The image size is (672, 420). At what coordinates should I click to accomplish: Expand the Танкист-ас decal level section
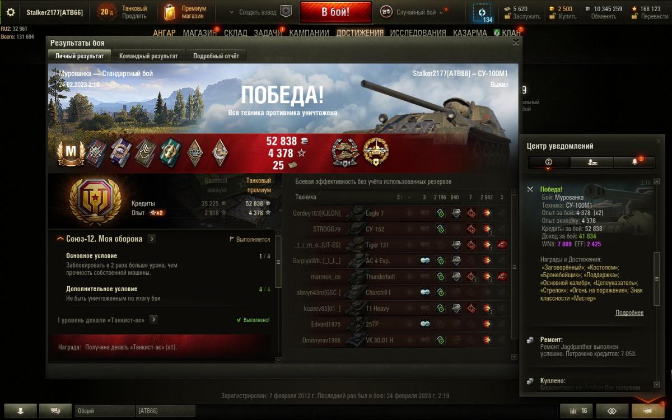pos(153,319)
